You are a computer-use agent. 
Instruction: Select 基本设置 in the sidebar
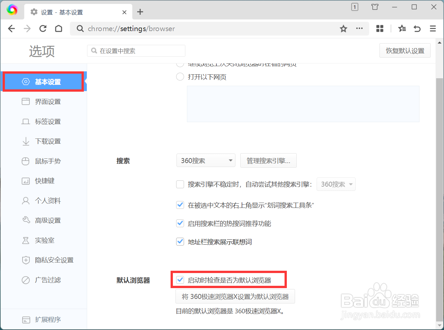(44, 82)
